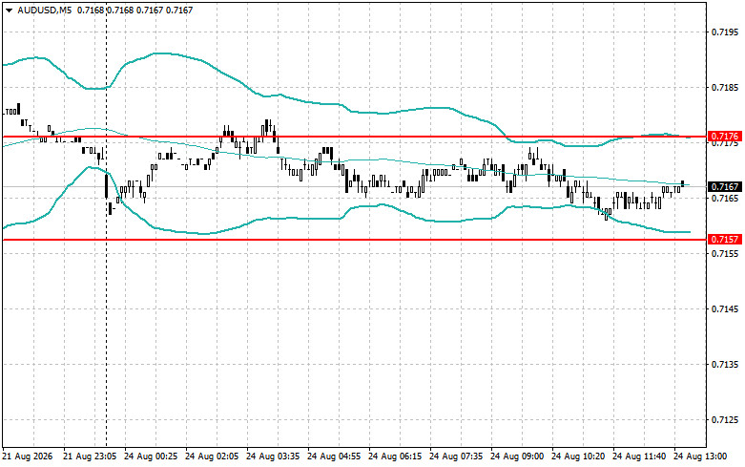The width and height of the screenshot is (745, 467).
Task: Click the 24 Aug 13:00 time label
Action: pos(700,456)
